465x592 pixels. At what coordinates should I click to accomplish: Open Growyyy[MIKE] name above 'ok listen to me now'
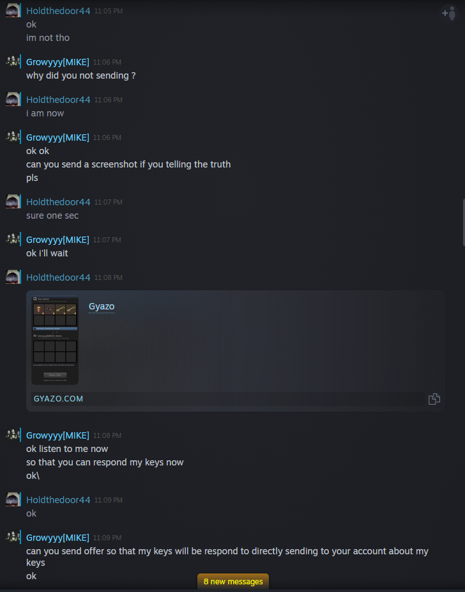pyautogui.click(x=57, y=435)
